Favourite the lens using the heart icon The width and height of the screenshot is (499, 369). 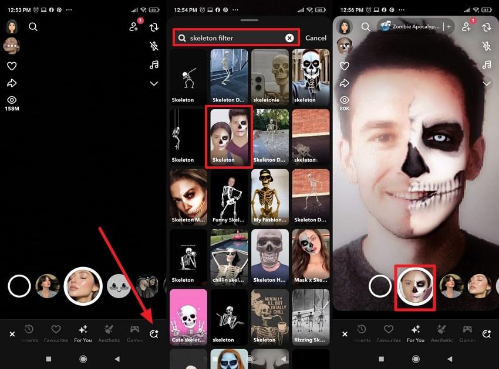click(13, 66)
